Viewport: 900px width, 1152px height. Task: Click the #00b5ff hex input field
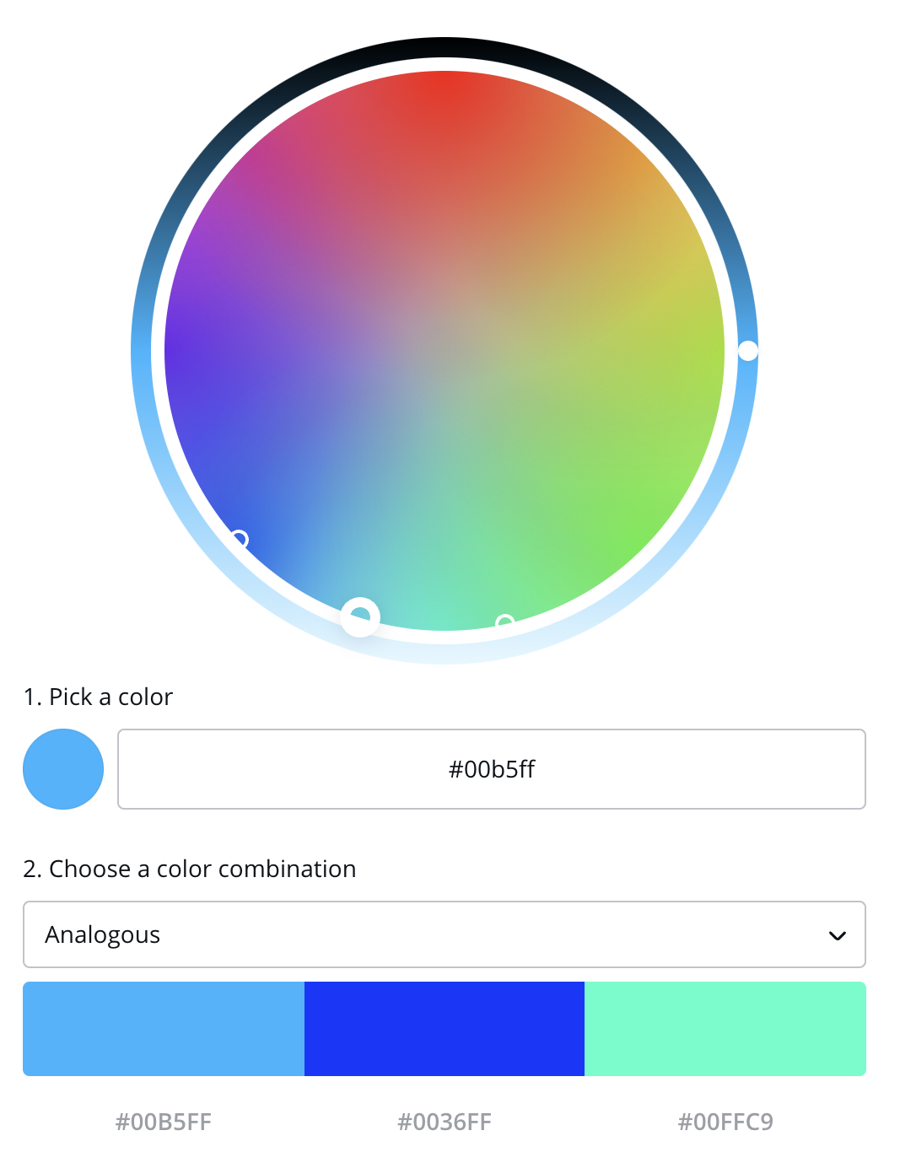pos(491,769)
